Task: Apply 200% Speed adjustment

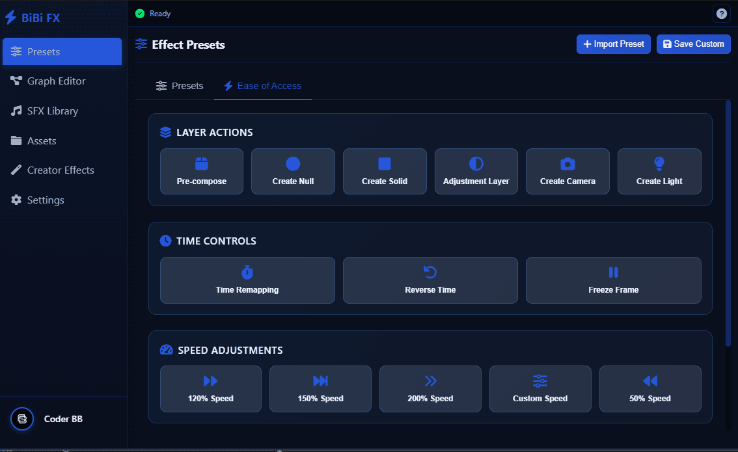Action: (x=430, y=389)
